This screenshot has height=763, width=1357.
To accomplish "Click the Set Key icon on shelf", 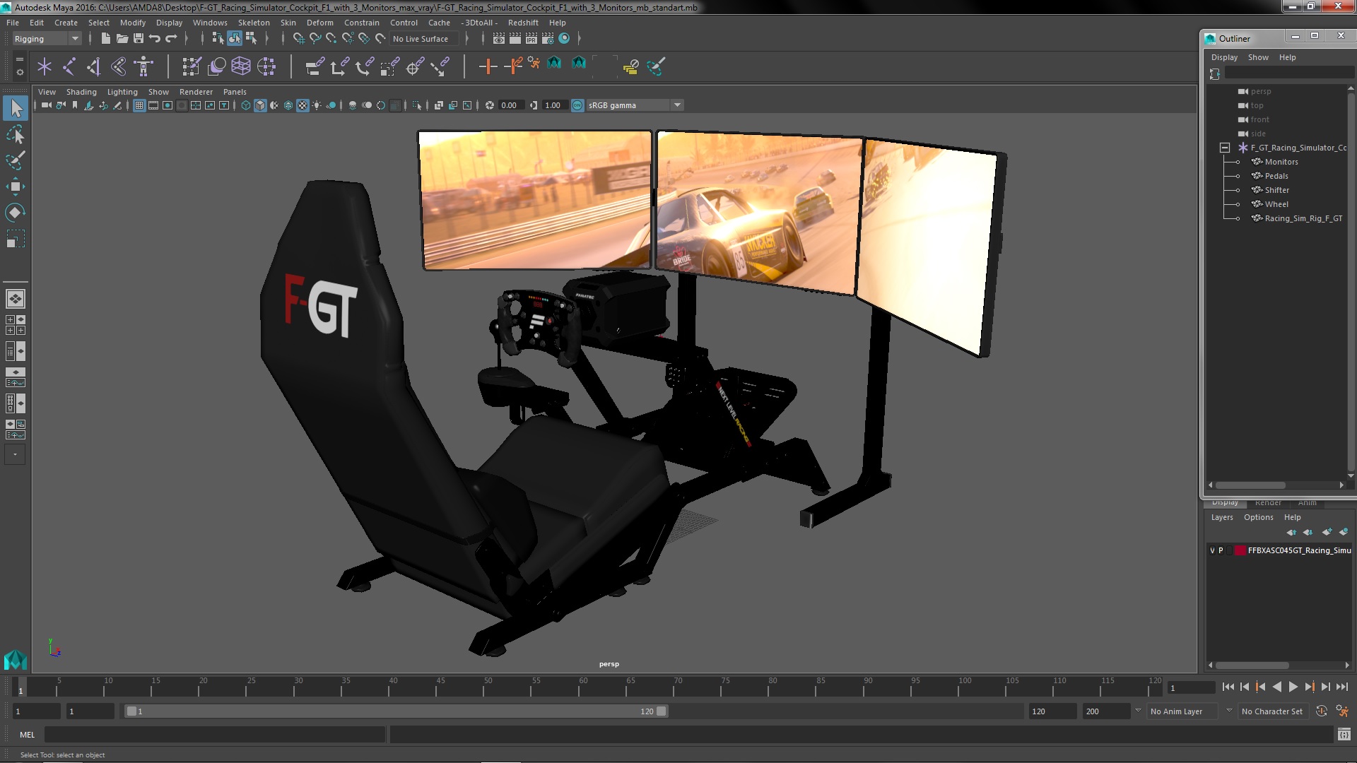I will pyautogui.click(x=514, y=66).
